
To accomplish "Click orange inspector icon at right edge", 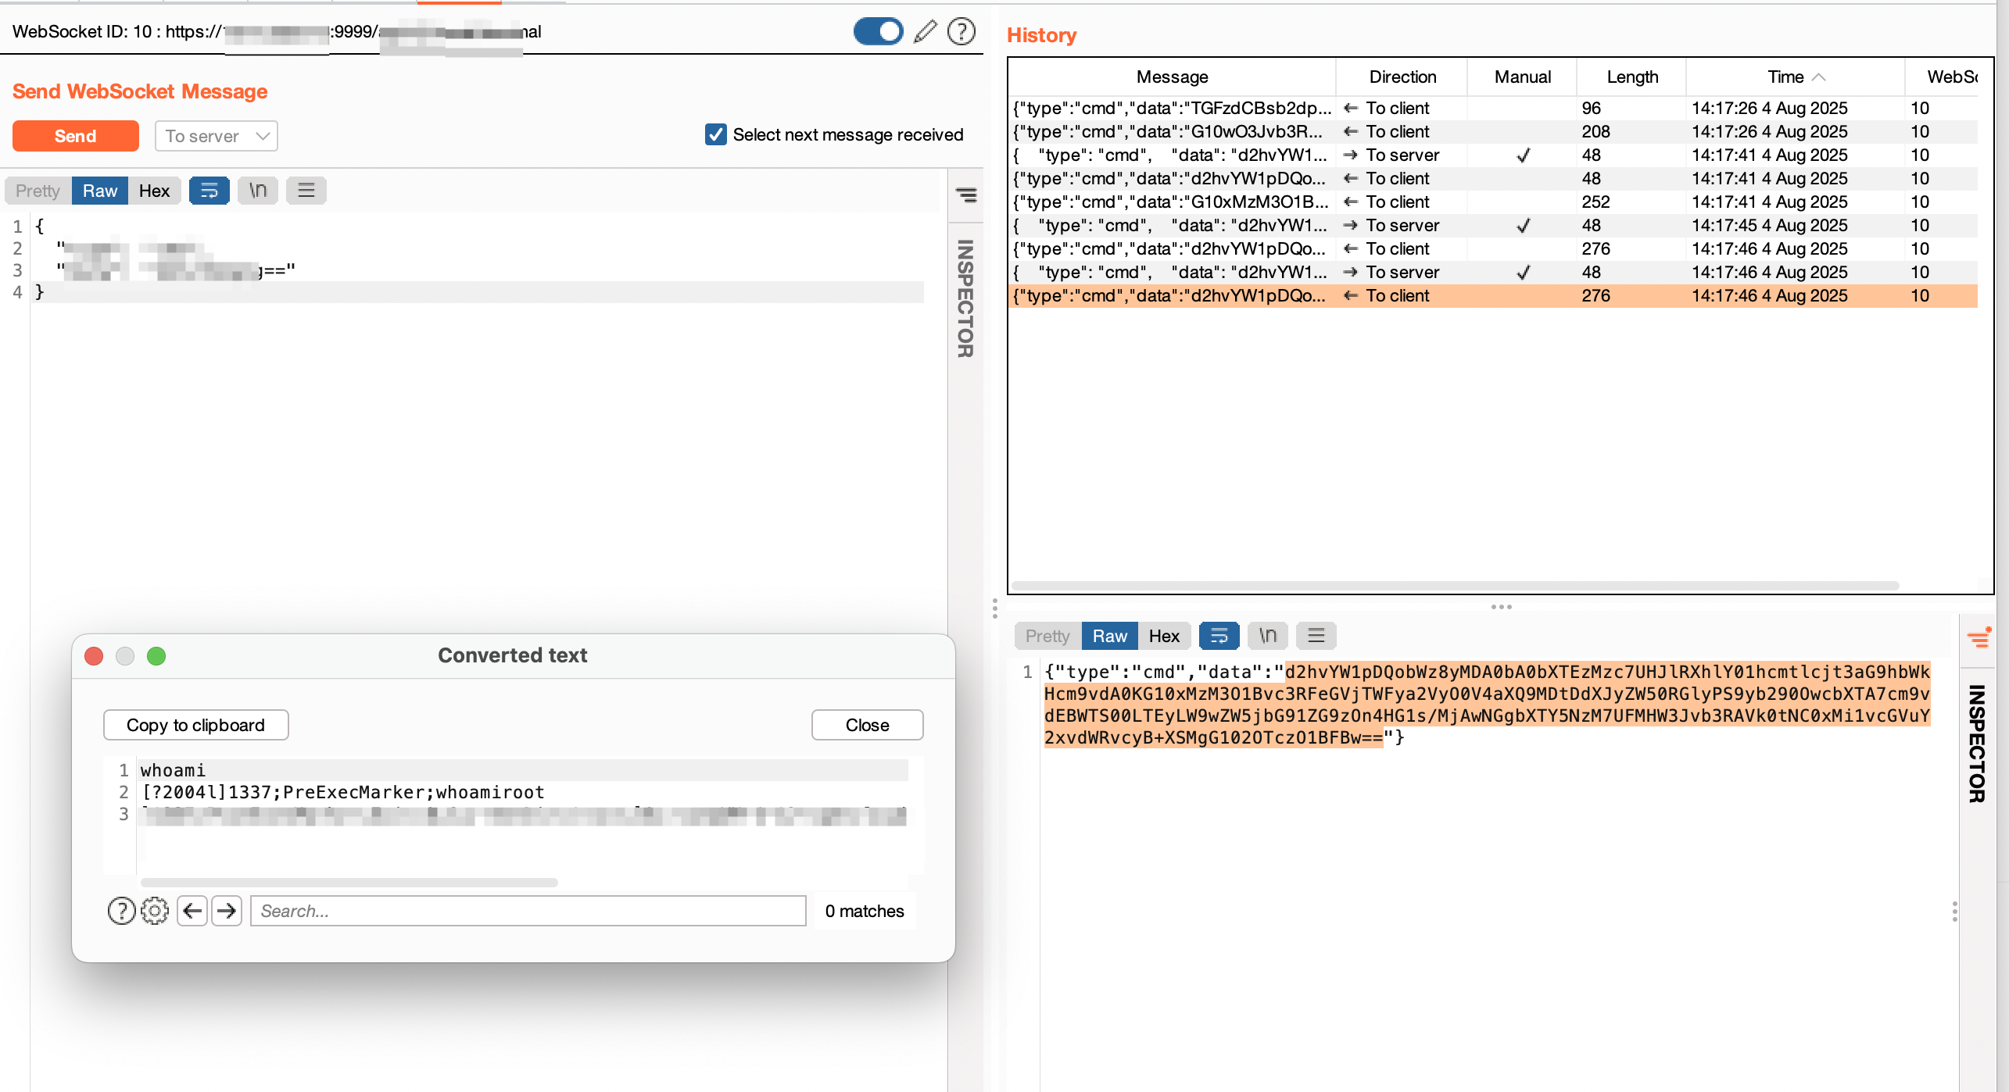I will [x=1979, y=637].
